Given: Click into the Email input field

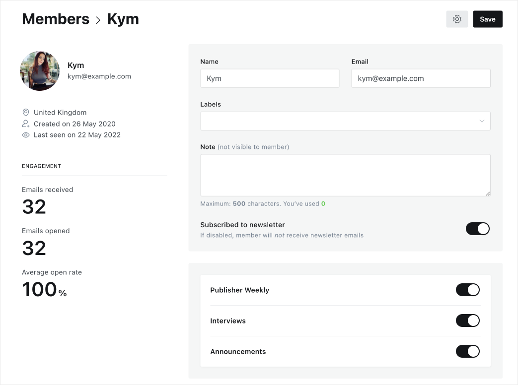Looking at the screenshot, I should [421, 78].
